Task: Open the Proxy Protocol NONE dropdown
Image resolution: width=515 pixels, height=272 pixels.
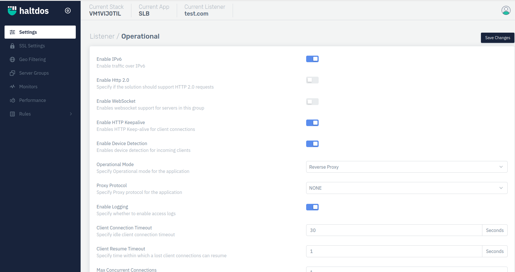Action: tap(407, 188)
